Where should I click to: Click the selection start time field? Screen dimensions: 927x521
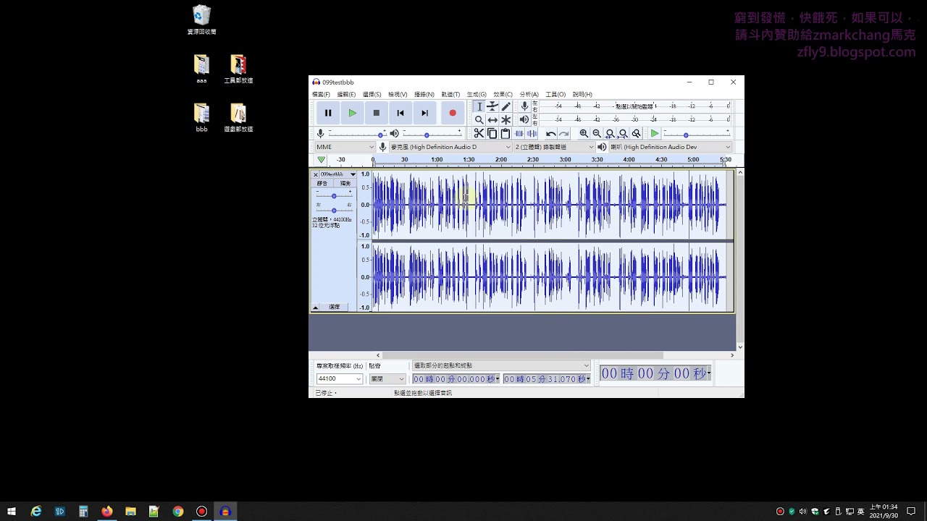point(456,379)
